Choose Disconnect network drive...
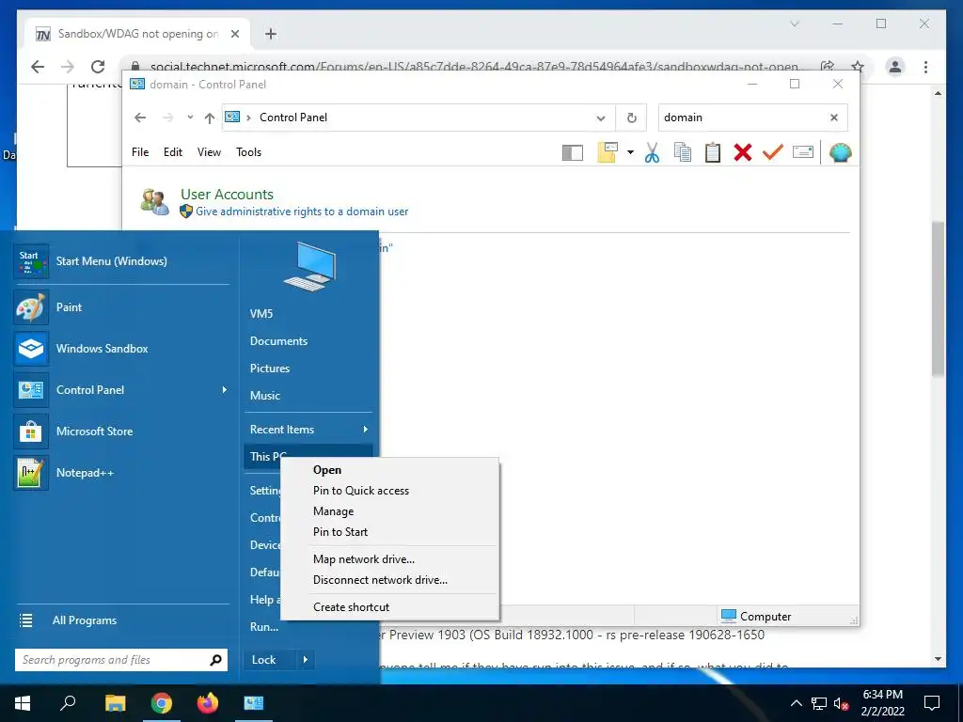The height and width of the screenshot is (722, 963). pyautogui.click(x=389, y=580)
